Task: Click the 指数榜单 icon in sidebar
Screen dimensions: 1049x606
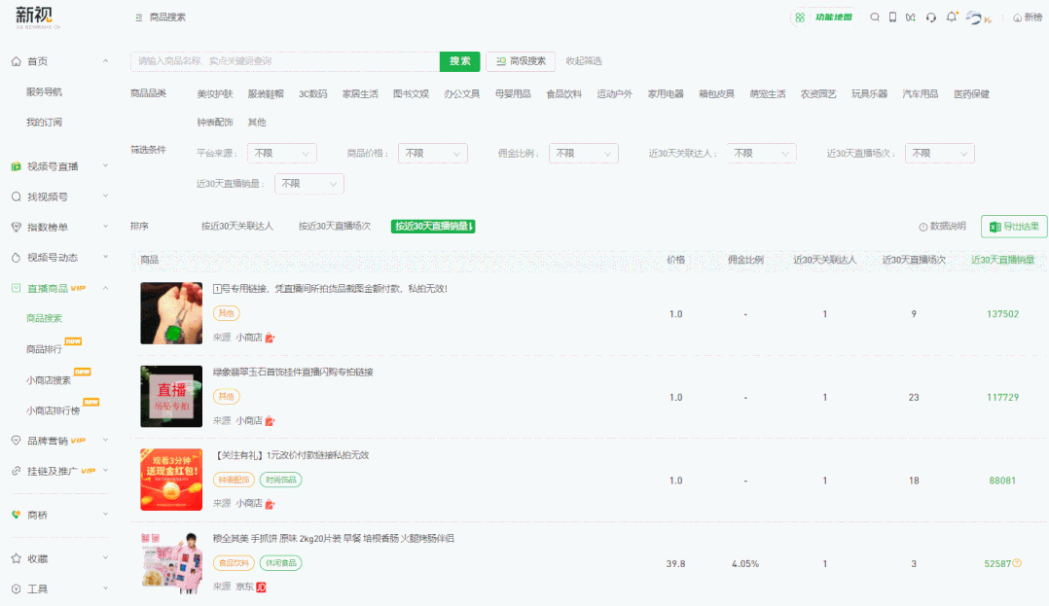Action: [x=16, y=228]
